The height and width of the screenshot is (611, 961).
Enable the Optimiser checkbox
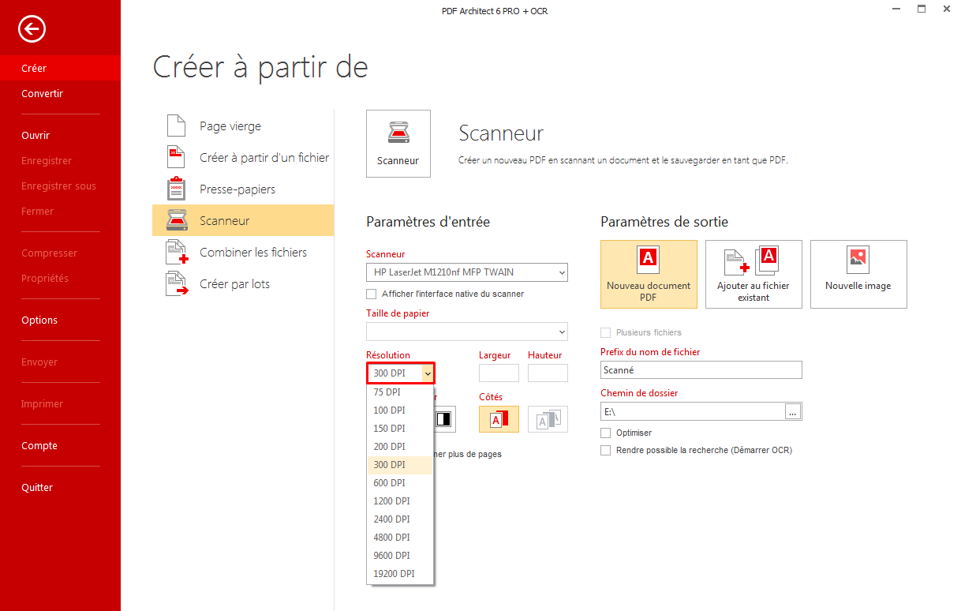pyautogui.click(x=605, y=433)
